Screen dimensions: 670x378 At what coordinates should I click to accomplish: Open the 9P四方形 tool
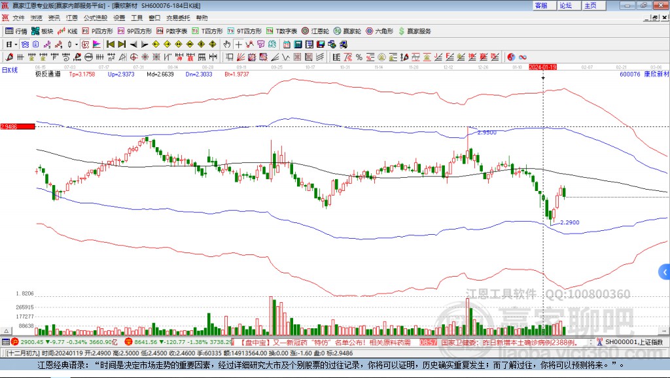[x=135, y=31]
